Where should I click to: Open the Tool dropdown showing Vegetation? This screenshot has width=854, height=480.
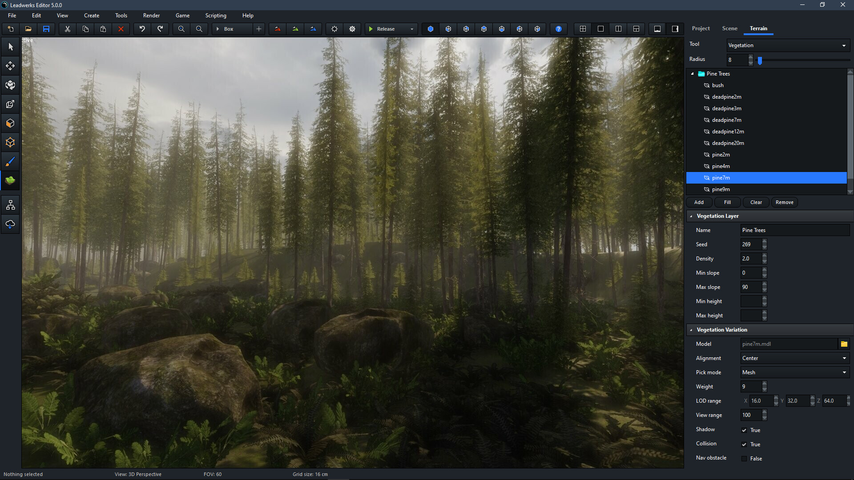(787, 45)
